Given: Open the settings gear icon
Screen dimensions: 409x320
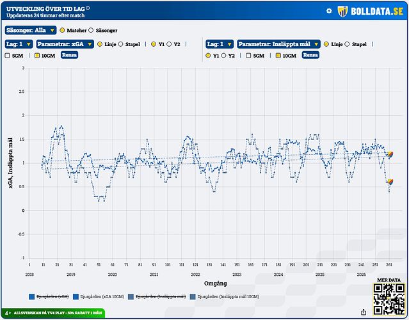Looking at the screenshot, I should tap(329, 11).
